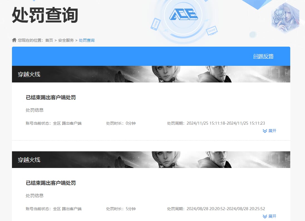Click the first 穿越火线 banner title
305x221 pixels.
click(x=29, y=74)
